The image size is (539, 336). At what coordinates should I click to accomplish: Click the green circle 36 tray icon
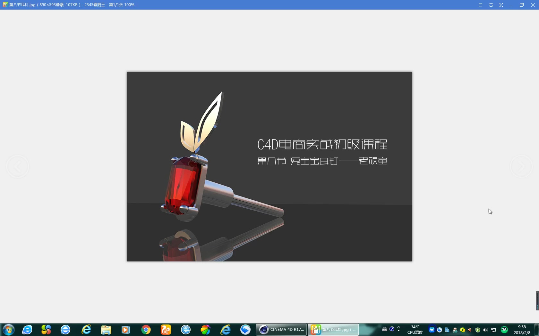(x=504, y=330)
